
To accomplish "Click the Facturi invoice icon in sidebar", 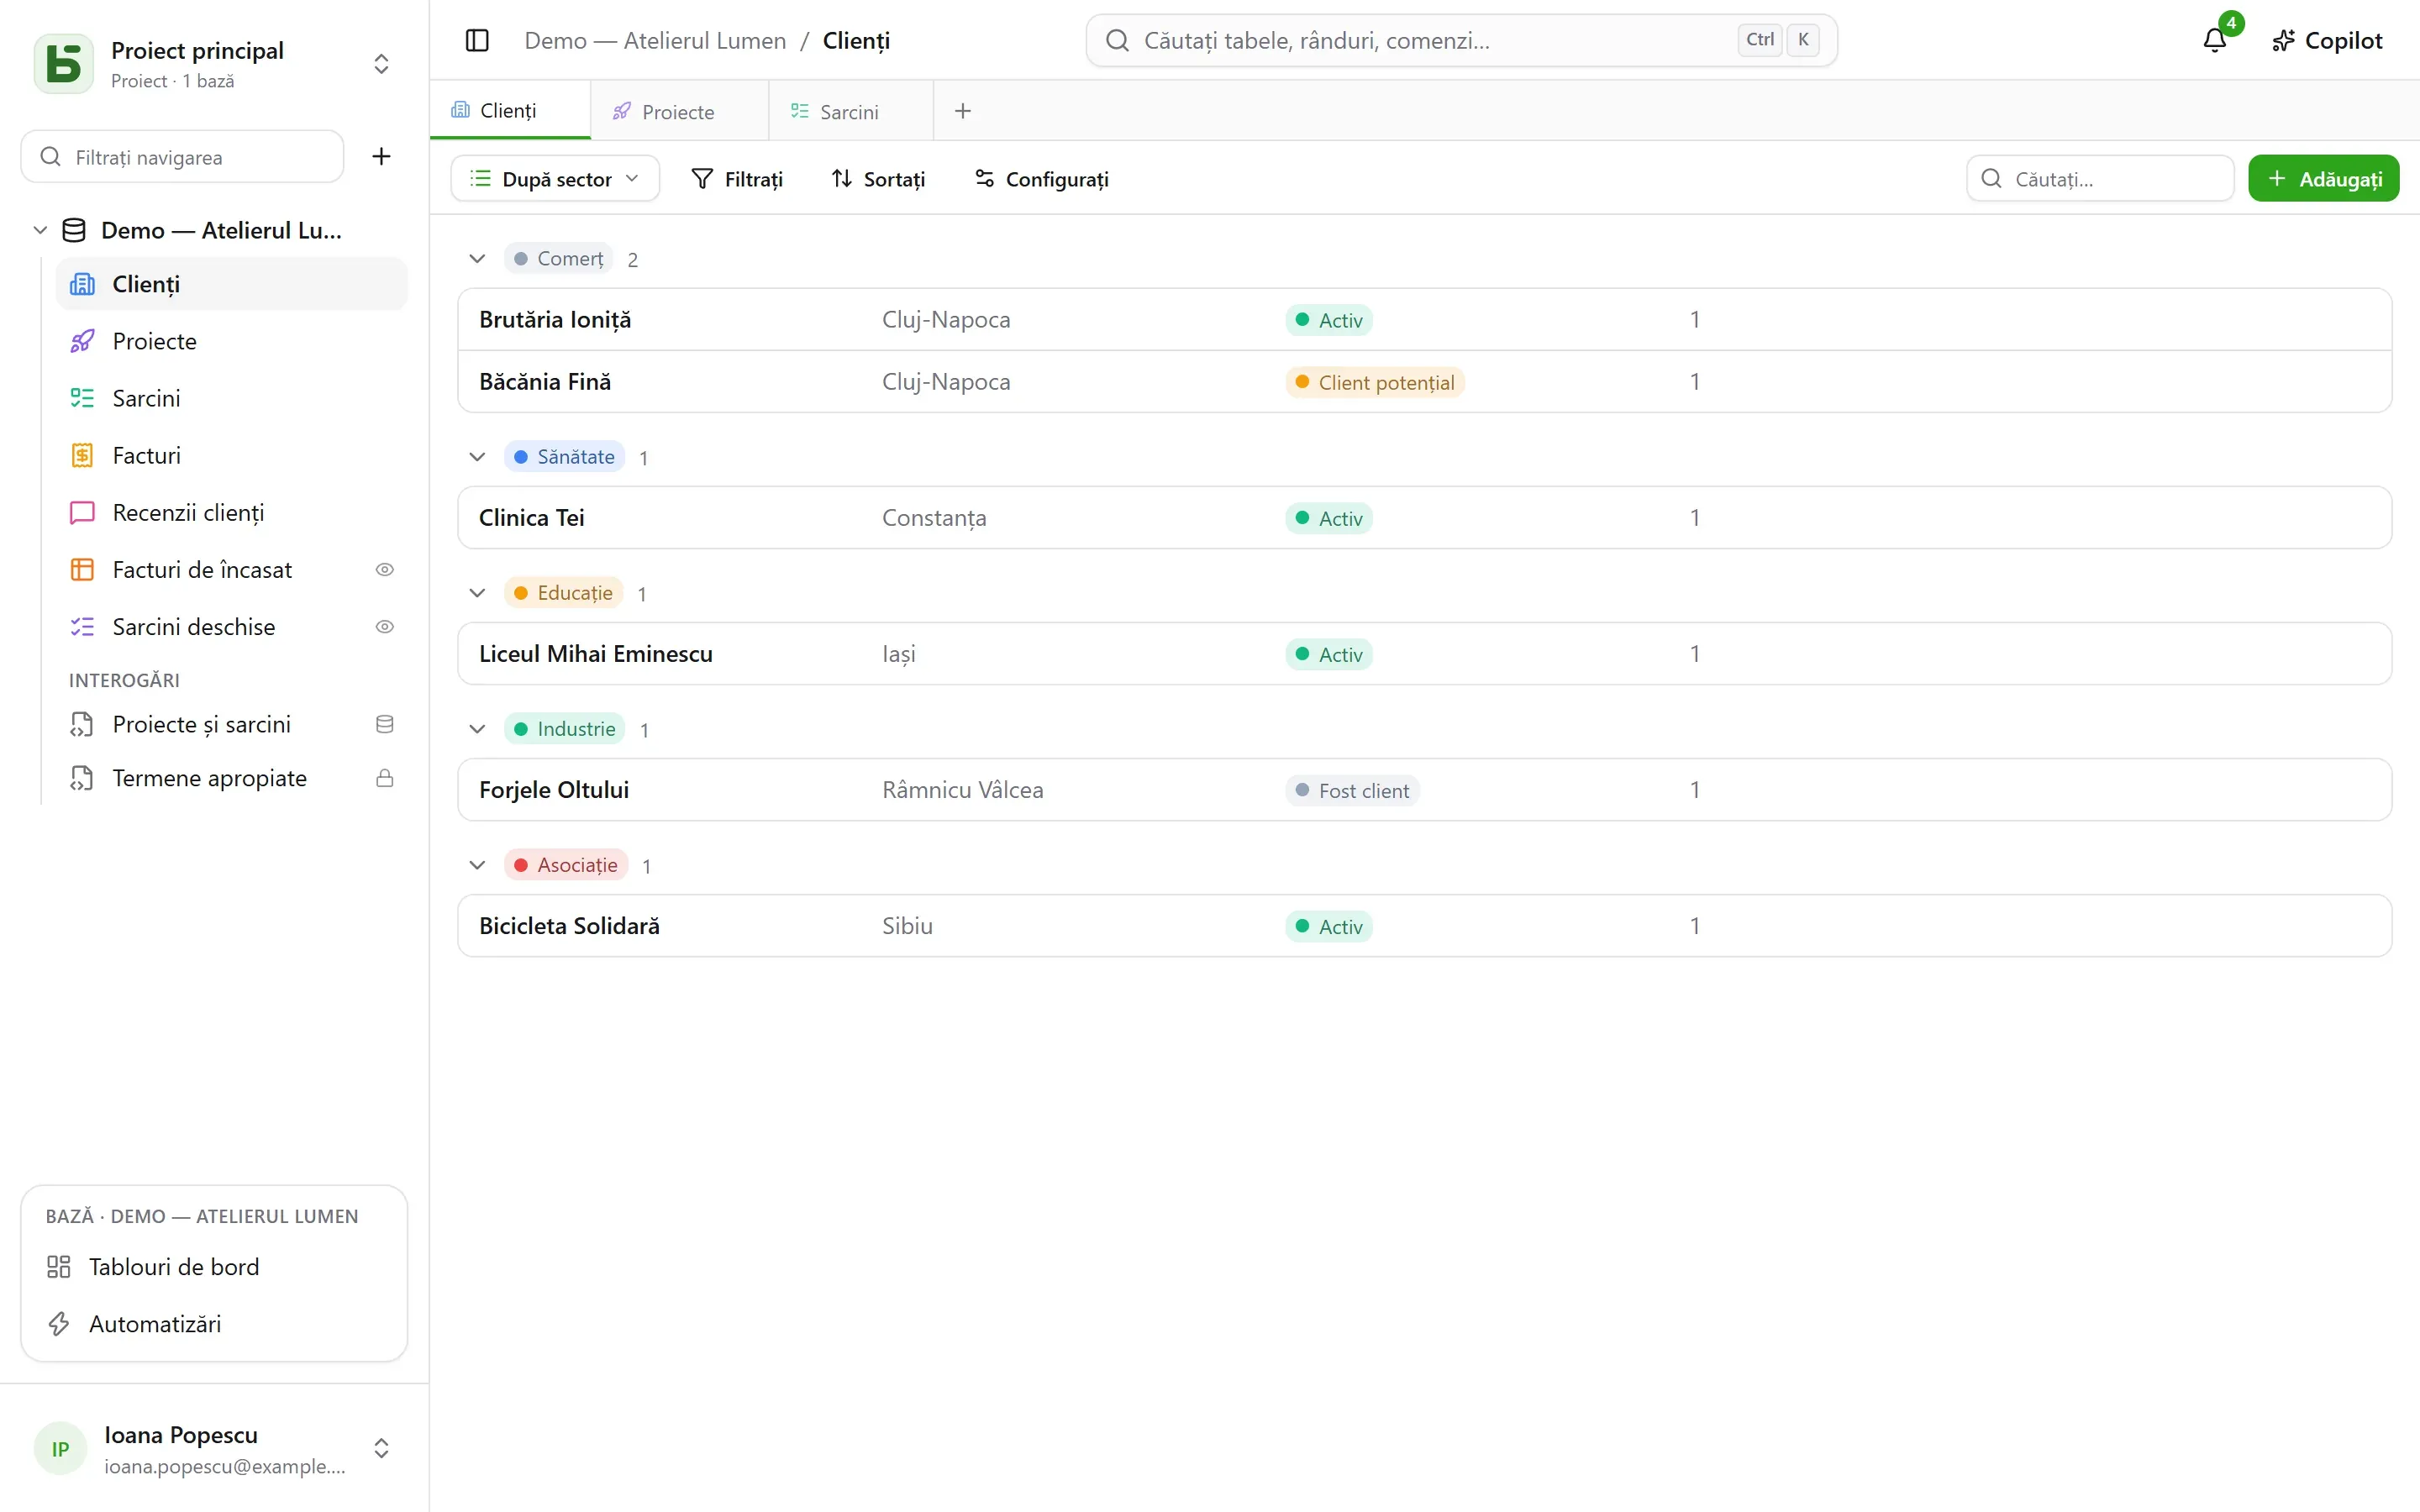I will tap(82, 455).
